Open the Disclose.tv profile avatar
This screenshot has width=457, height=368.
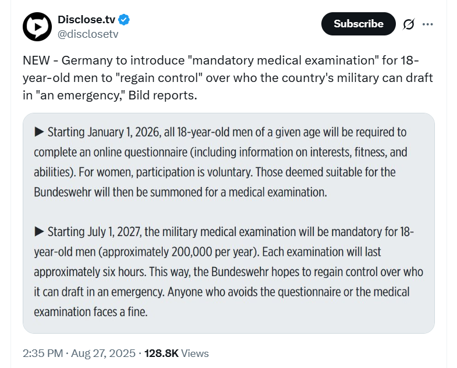tap(37, 27)
